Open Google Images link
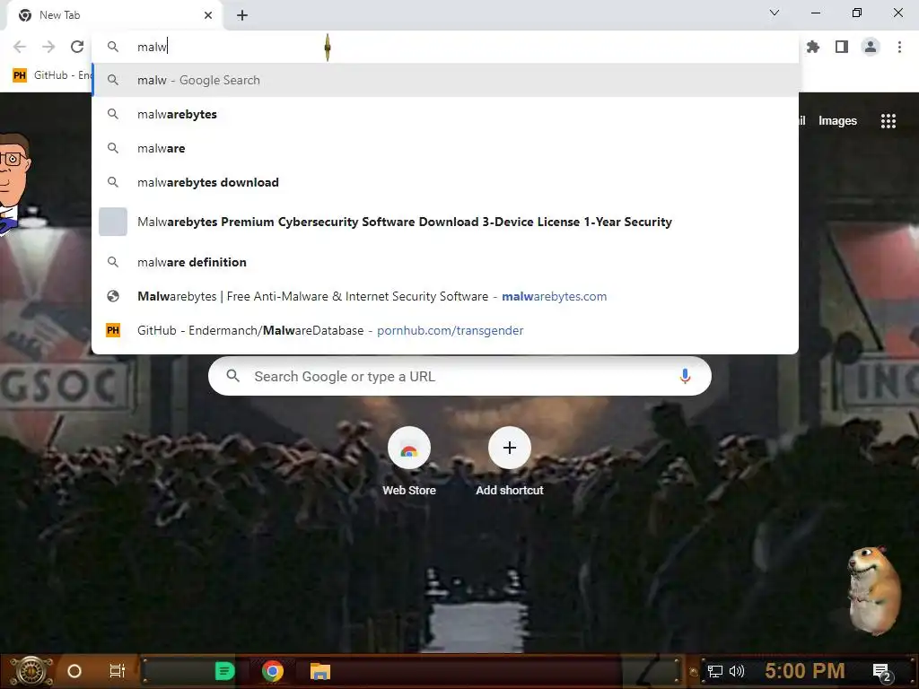This screenshot has width=919, height=689. [x=837, y=121]
